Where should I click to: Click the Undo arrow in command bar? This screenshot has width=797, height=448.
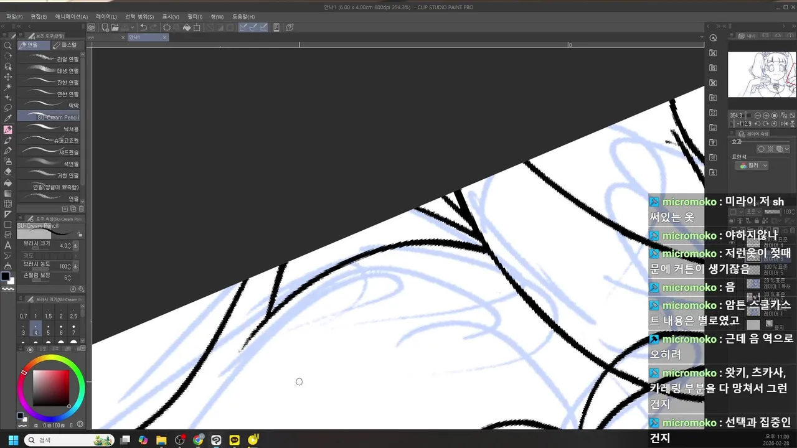[x=143, y=27]
